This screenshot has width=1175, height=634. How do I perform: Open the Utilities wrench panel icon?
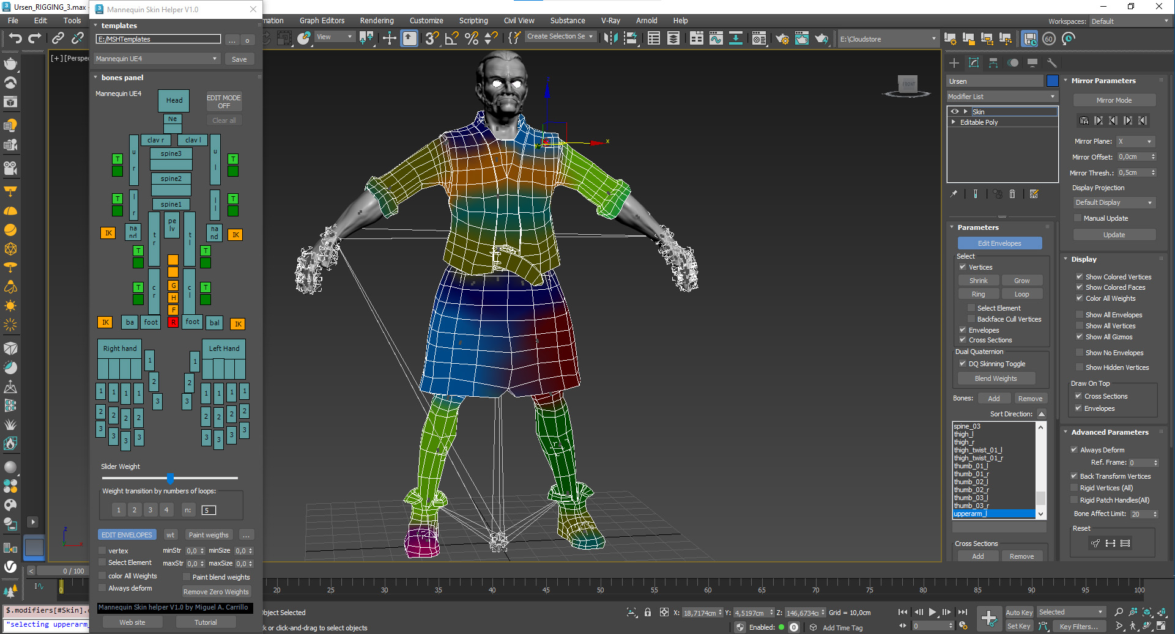coord(1052,63)
